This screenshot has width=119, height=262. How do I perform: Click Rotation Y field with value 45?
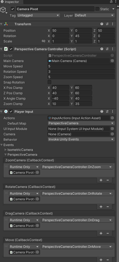pos(83,36)
